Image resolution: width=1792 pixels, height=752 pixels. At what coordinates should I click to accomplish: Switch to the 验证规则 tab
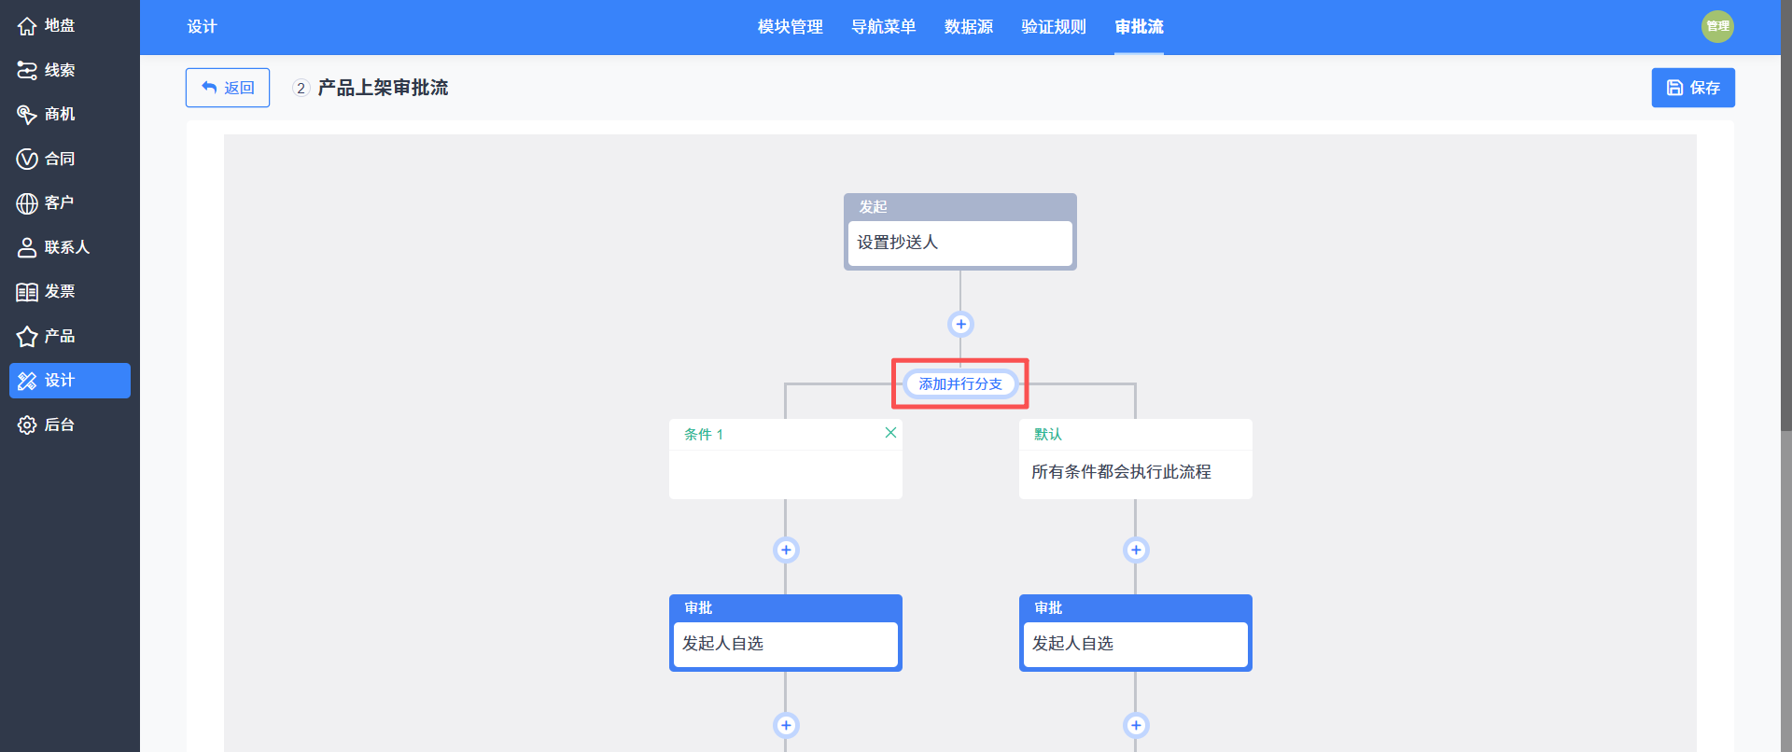click(1054, 27)
